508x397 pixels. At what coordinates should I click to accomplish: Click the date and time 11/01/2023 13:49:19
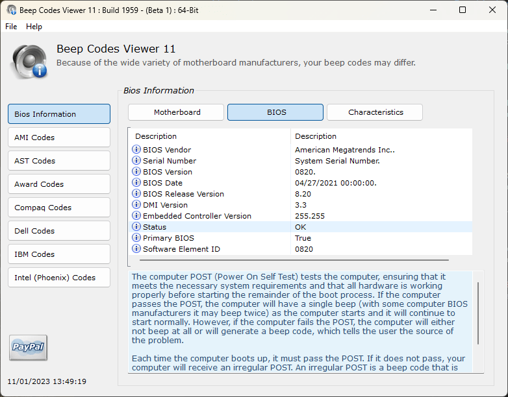click(x=47, y=381)
